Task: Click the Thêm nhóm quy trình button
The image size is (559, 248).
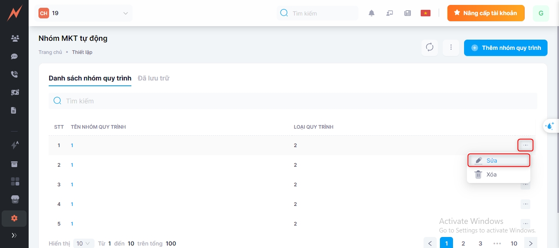Action: pos(506,48)
